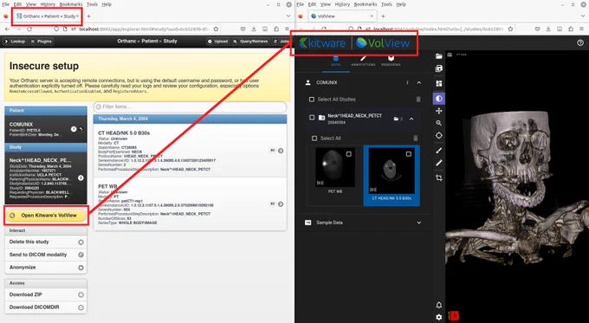
Task: Switch to the Data tab in VolView
Action: 335,61
